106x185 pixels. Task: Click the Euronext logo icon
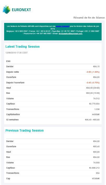click(6, 10)
